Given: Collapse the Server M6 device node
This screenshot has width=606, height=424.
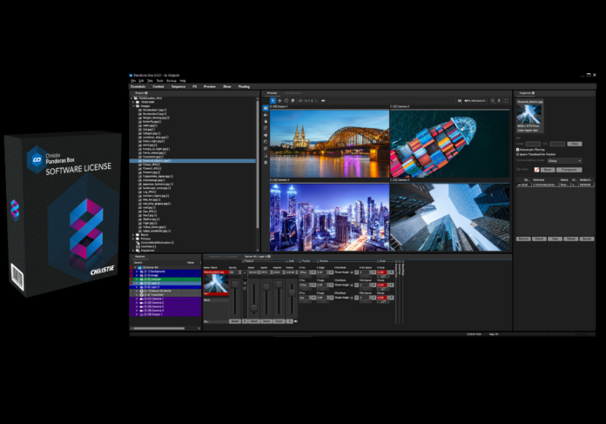Looking at the screenshot, I should (x=135, y=267).
